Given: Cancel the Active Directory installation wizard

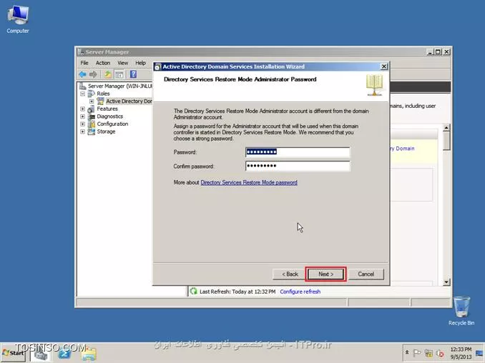Looking at the screenshot, I should [366, 274].
